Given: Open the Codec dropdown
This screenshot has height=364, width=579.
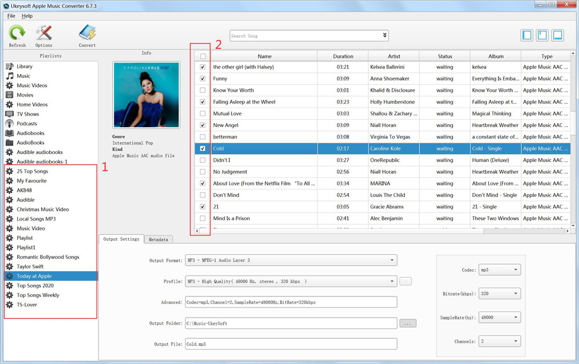Looking at the screenshot, I should tap(500, 270).
